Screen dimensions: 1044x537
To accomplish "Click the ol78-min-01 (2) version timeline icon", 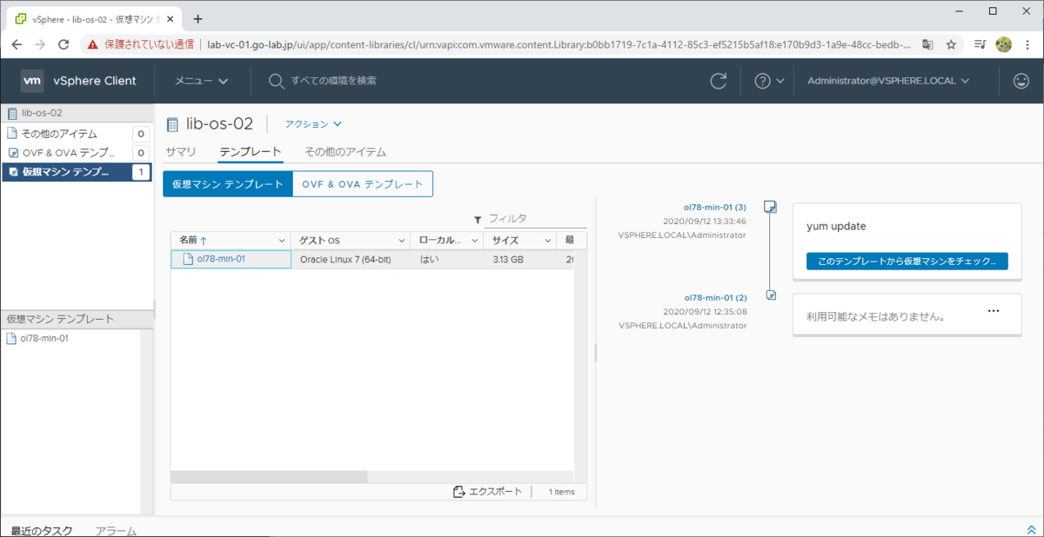I will [x=770, y=295].
